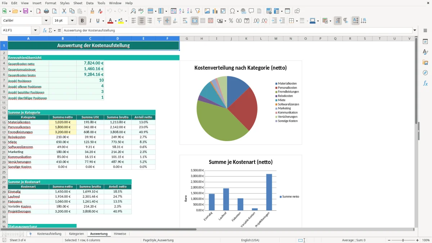Screen dimensions: 432x243
Task: Click the Add Decimal Place icon
Action: coord(256,21)
